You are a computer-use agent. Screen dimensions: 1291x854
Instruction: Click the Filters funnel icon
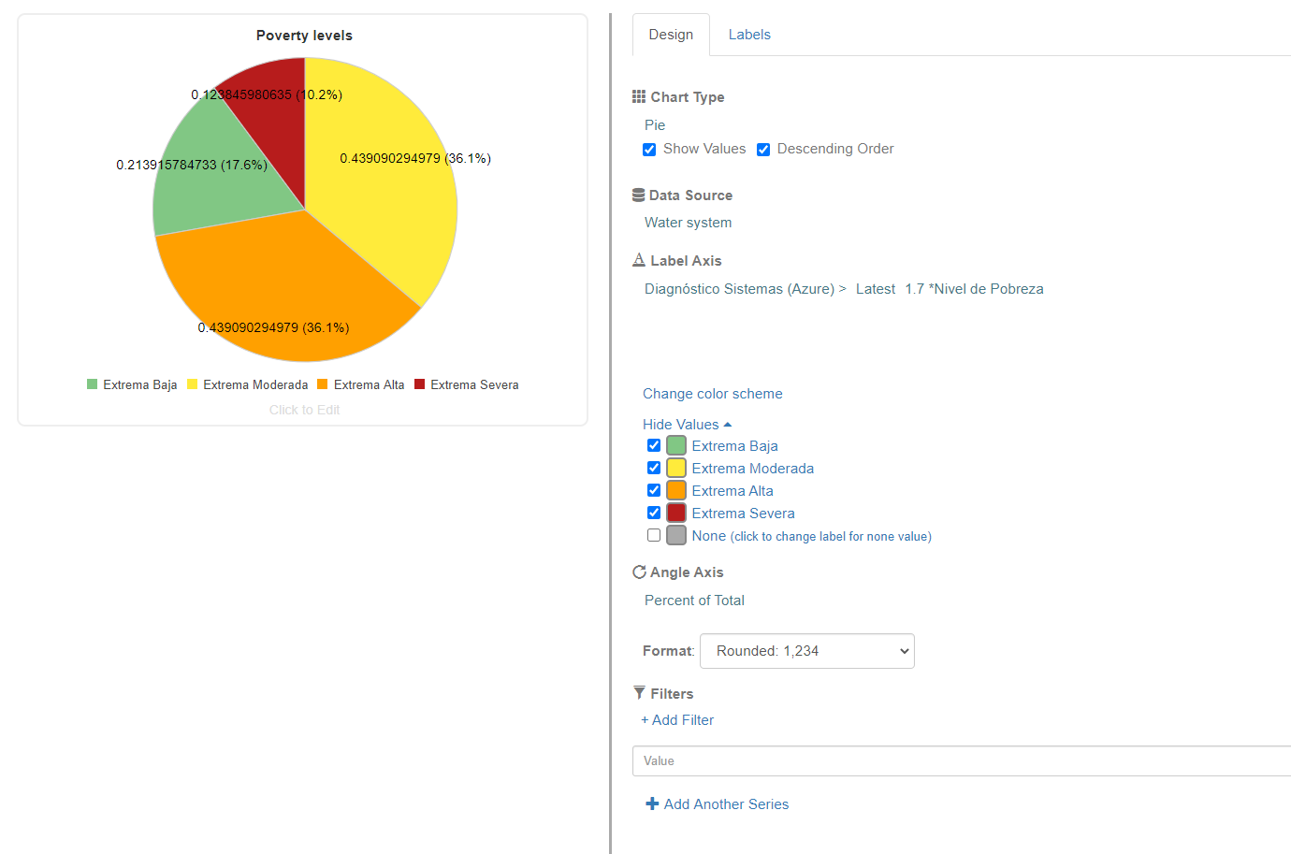click(638, 693)
